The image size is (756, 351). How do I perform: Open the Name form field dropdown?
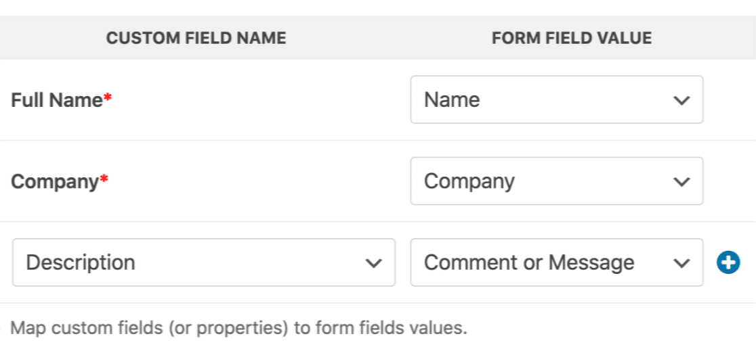(x=555, y=100)
